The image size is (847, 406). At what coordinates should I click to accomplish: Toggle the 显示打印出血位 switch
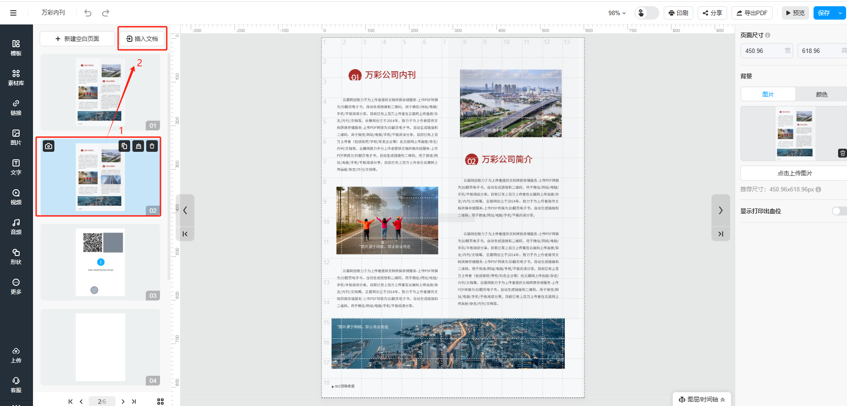[x=838, y=211]
